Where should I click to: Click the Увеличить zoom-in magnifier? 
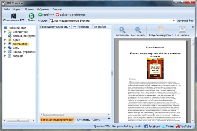[122, 30]
